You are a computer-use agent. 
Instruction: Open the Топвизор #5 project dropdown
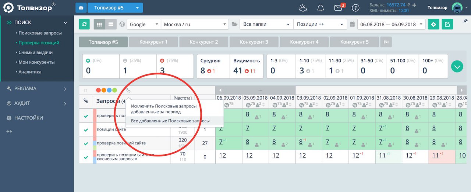(115, 8)
